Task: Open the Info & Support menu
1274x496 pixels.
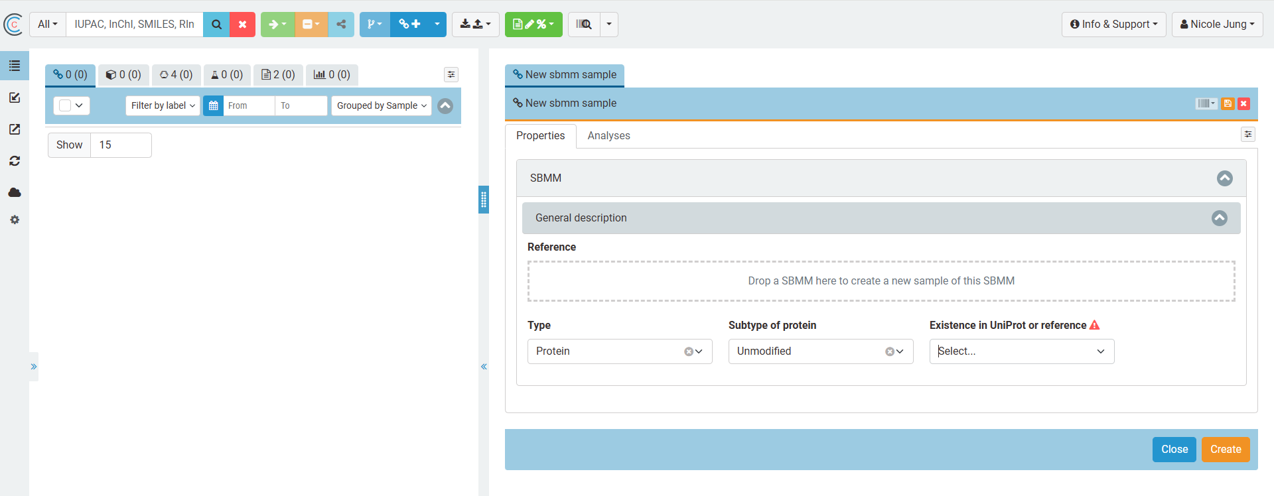Action: (1113, 25)
